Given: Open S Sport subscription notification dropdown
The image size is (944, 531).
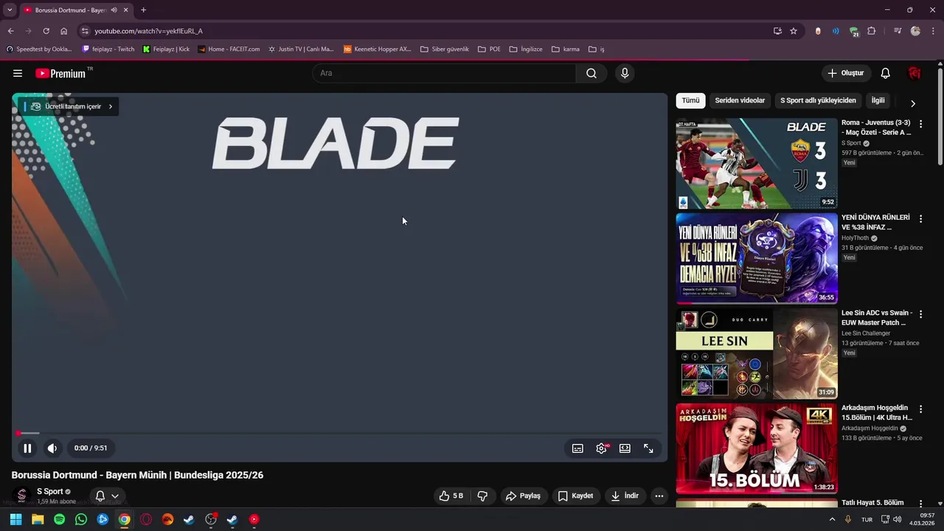Looking at the screenshot, I should [107, 496].
